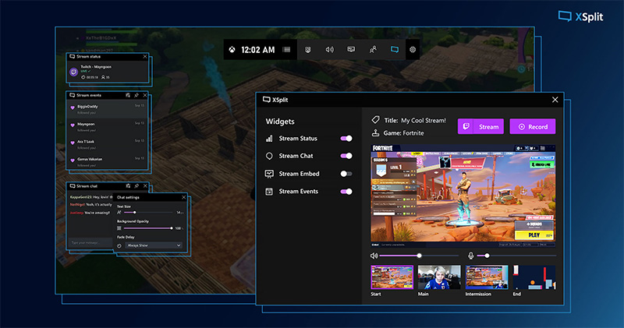Click the purple Stream button

point(480,126)
